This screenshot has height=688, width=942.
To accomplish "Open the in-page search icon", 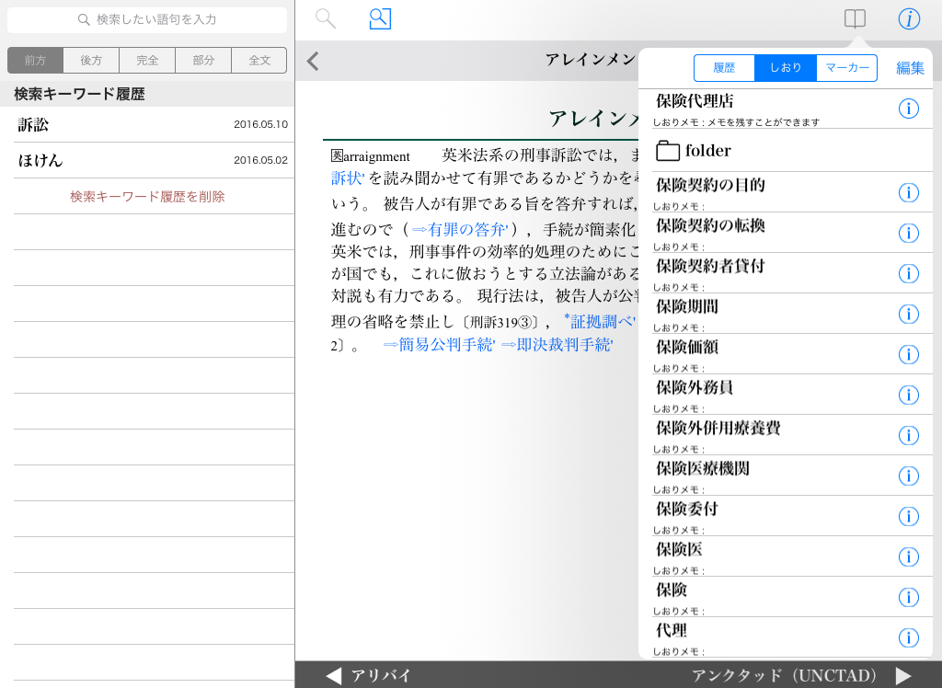I will (380, 18).
